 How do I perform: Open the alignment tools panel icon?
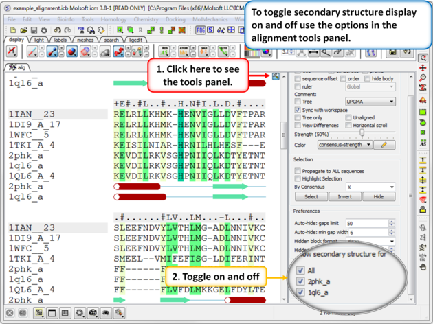(276, 77)
